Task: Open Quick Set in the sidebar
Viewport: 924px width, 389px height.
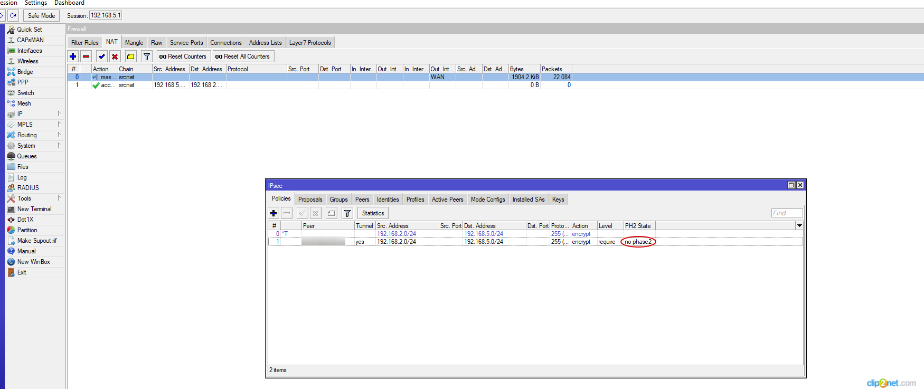Action: coord(29,30)
